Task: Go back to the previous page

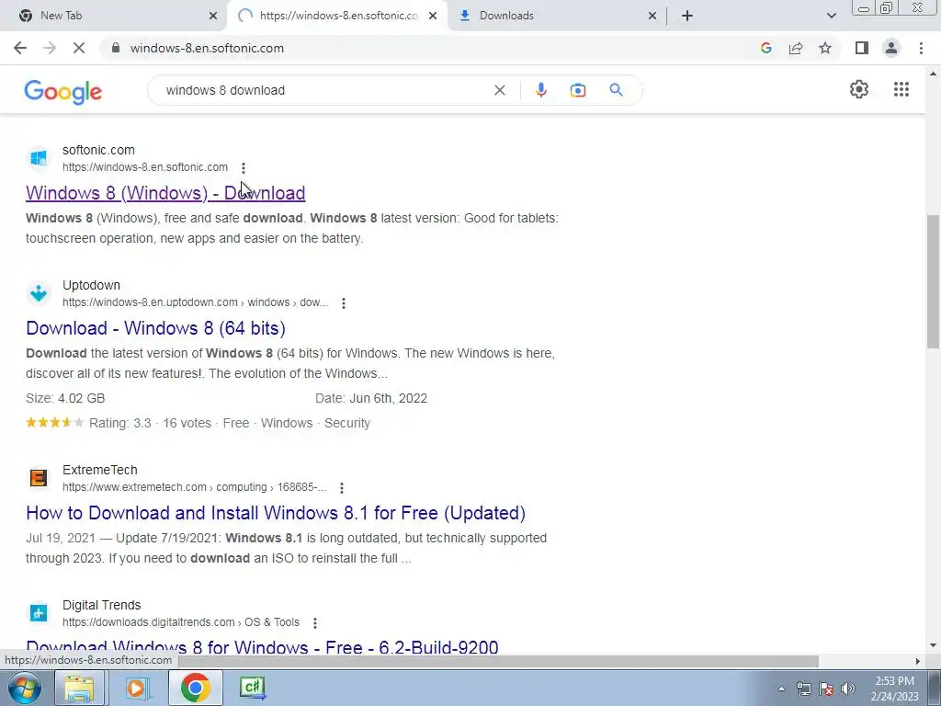Action: [20, 48]
